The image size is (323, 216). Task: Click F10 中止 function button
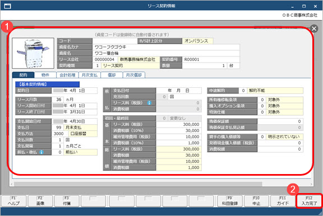click(256, 201)
